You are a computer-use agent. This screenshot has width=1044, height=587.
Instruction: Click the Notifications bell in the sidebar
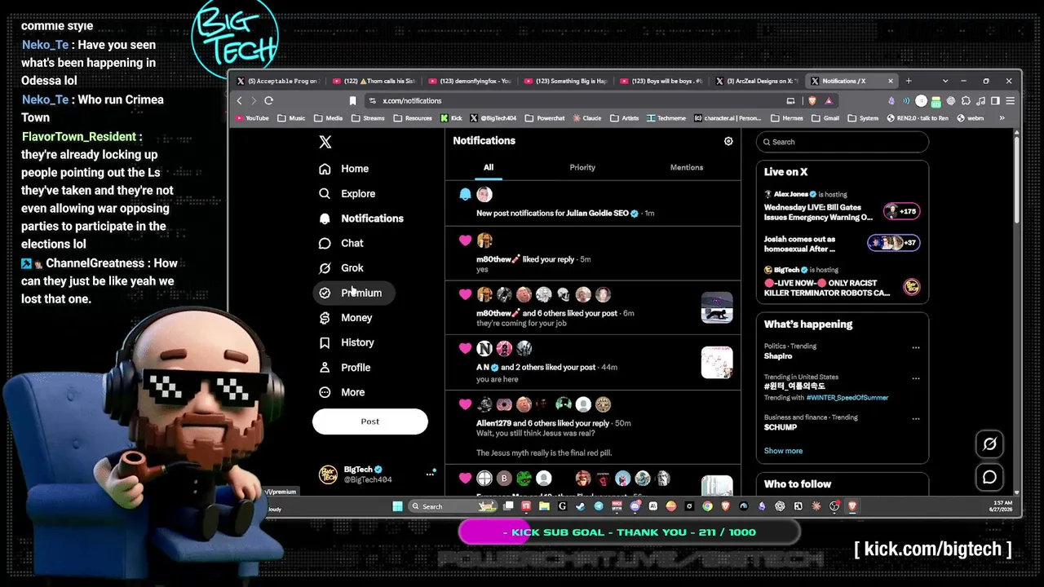325,218
